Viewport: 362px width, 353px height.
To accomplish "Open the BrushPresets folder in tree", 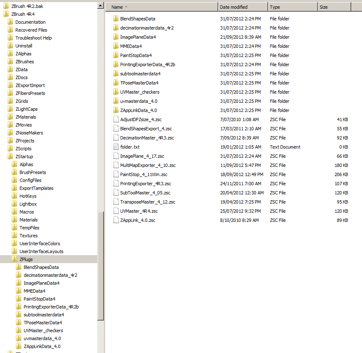I will pyautogui.click(x=32, y=172).
